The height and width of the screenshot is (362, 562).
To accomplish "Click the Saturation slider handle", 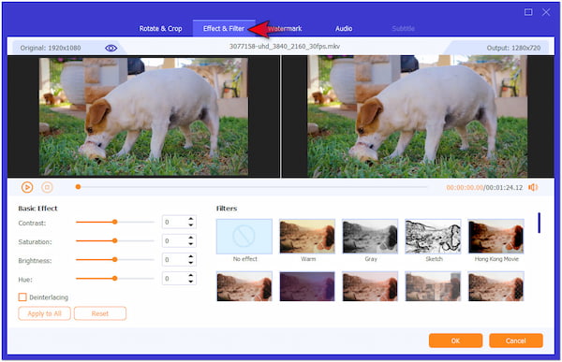I will click(x=114, y=240).
